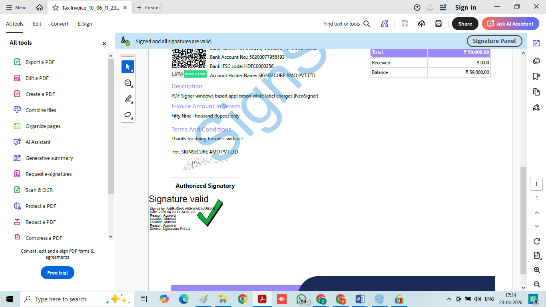Image resolution: width=546 pixels, height=307 pixels.
Task: Open the Signature Panel button
Action: click(494, 41)
